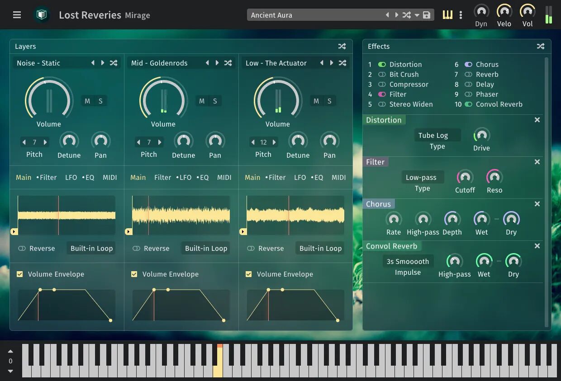Shuffle the Noise - Static layer
Viewport: 561px width, 381px height.
pyautogui.click(x=114, y=63)
